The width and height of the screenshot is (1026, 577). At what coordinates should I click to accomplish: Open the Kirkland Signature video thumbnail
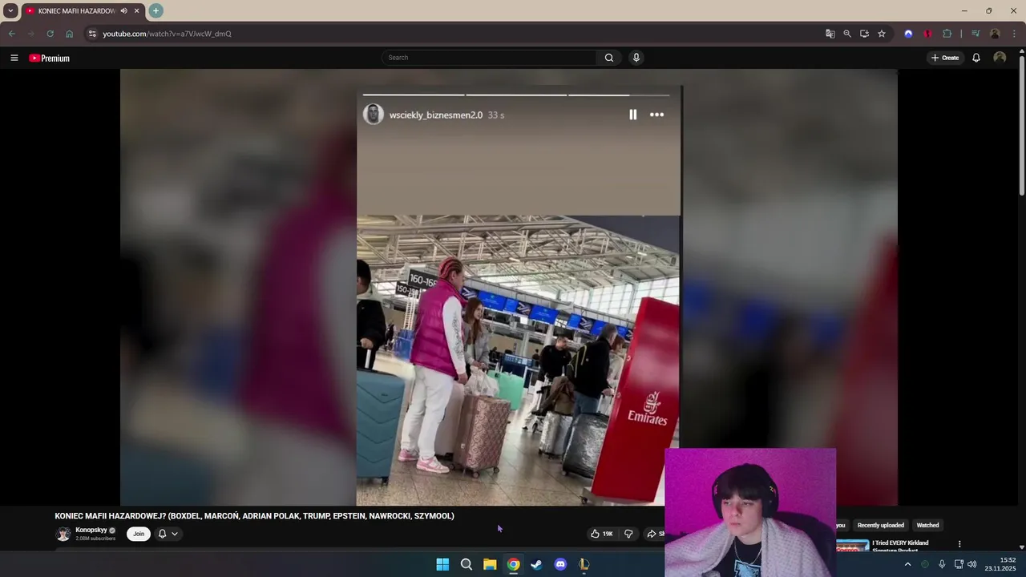[x=852, y=546]
